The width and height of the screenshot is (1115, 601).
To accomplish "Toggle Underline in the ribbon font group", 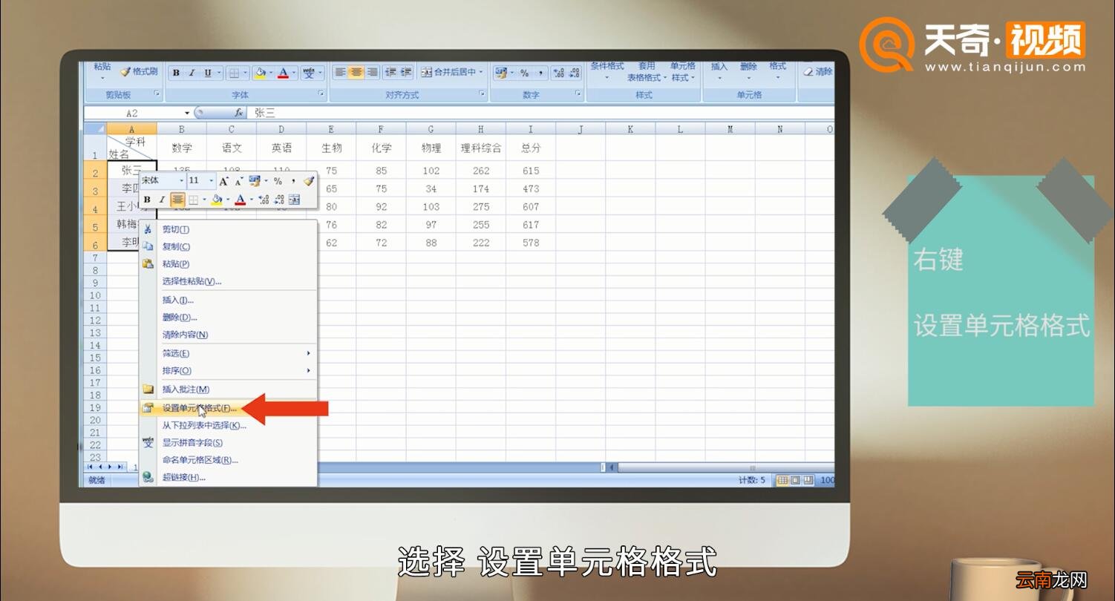I will 208,73.
